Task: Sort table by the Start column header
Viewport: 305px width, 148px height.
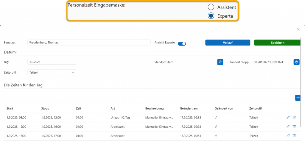Action: click(x=10, y=108)
